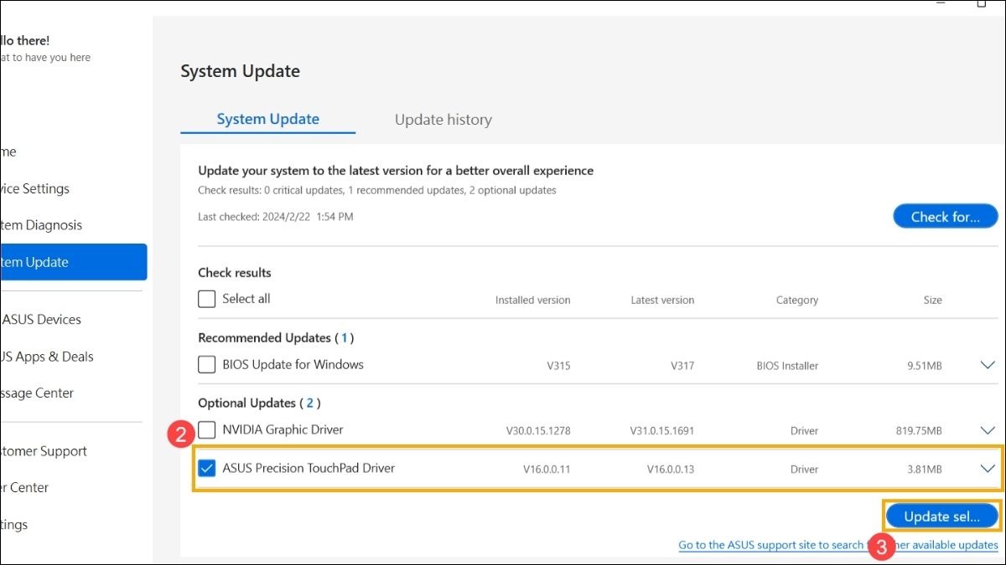
Task: Click the Update sel... button
Action: tap(942, 516)
